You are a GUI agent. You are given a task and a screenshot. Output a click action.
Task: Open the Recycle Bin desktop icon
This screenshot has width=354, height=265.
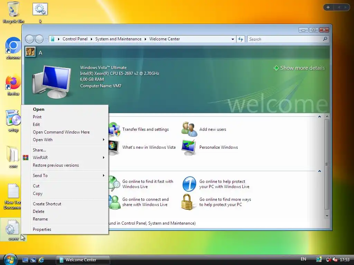(x=13, y=12)
